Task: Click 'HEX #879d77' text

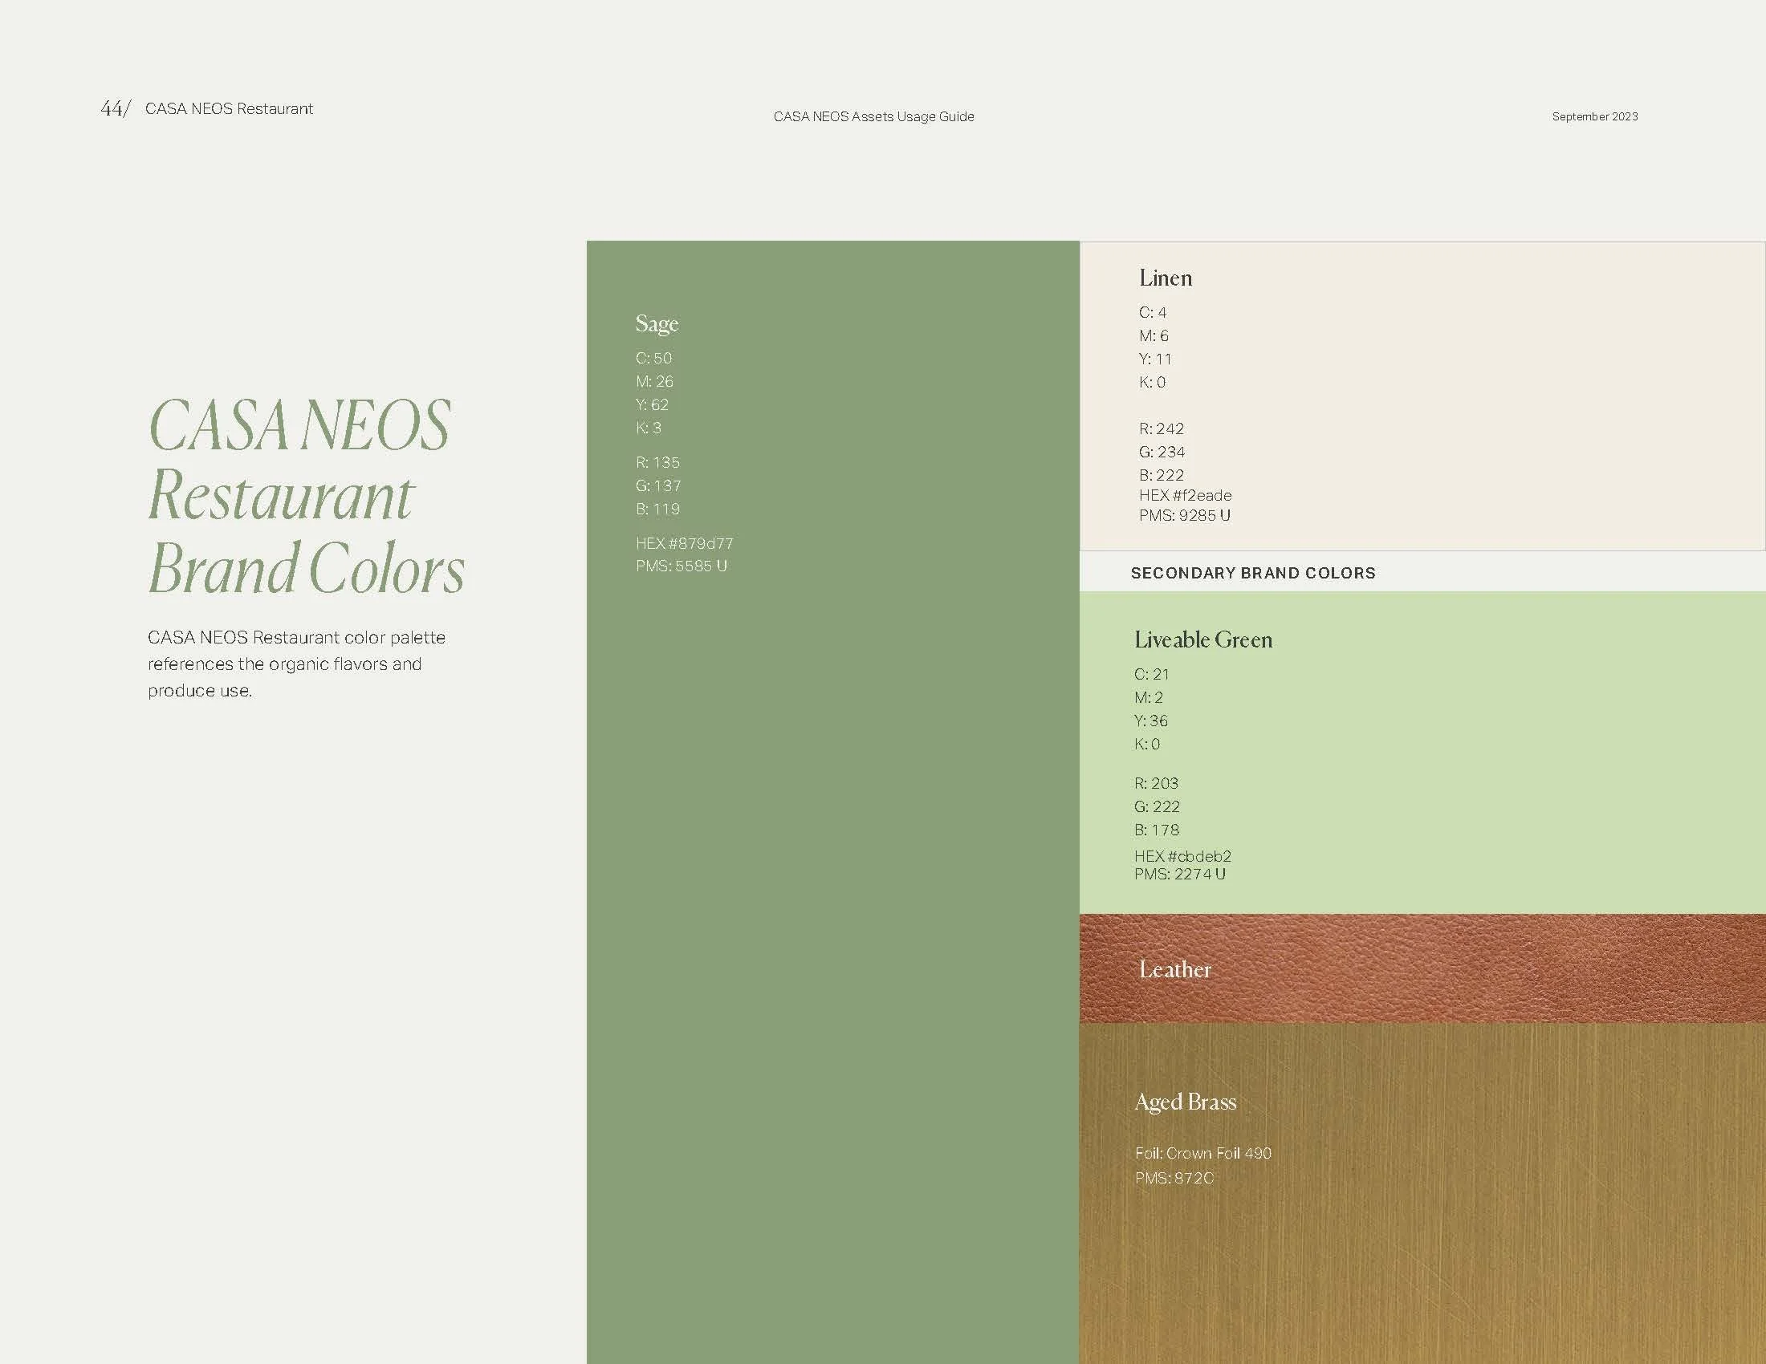Action: click(684, 544)
